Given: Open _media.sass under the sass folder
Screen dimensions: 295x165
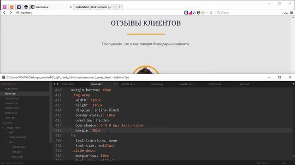Looking at the screenshot, I should [18, 147].
